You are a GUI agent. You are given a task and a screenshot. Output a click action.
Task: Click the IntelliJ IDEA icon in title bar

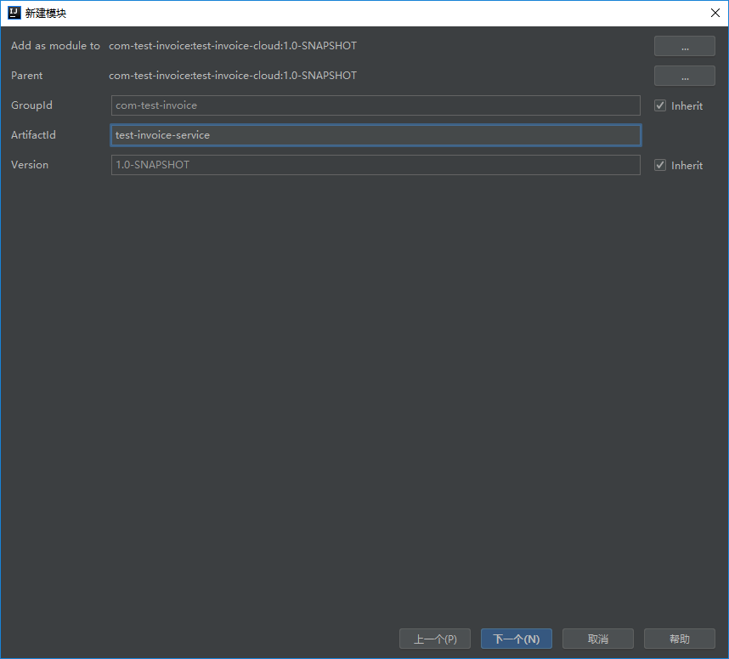click(14, 13)
